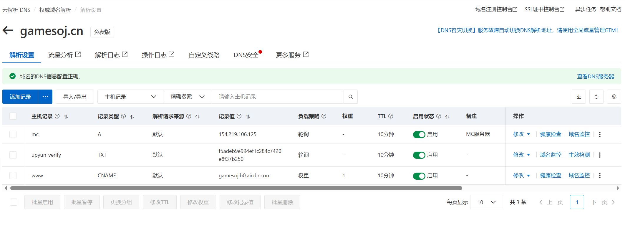625x228 pixels.
Task: Refresh the record list
Action: pyautogui.click(x=596, y=97)
